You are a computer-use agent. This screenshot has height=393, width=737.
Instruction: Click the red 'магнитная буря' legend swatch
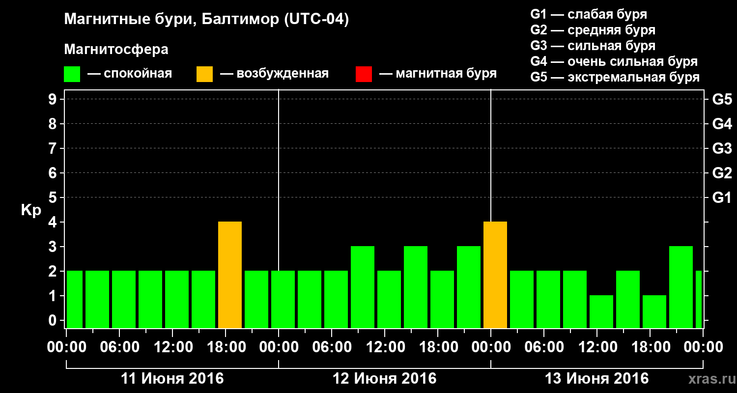click(x=364, y=74)
